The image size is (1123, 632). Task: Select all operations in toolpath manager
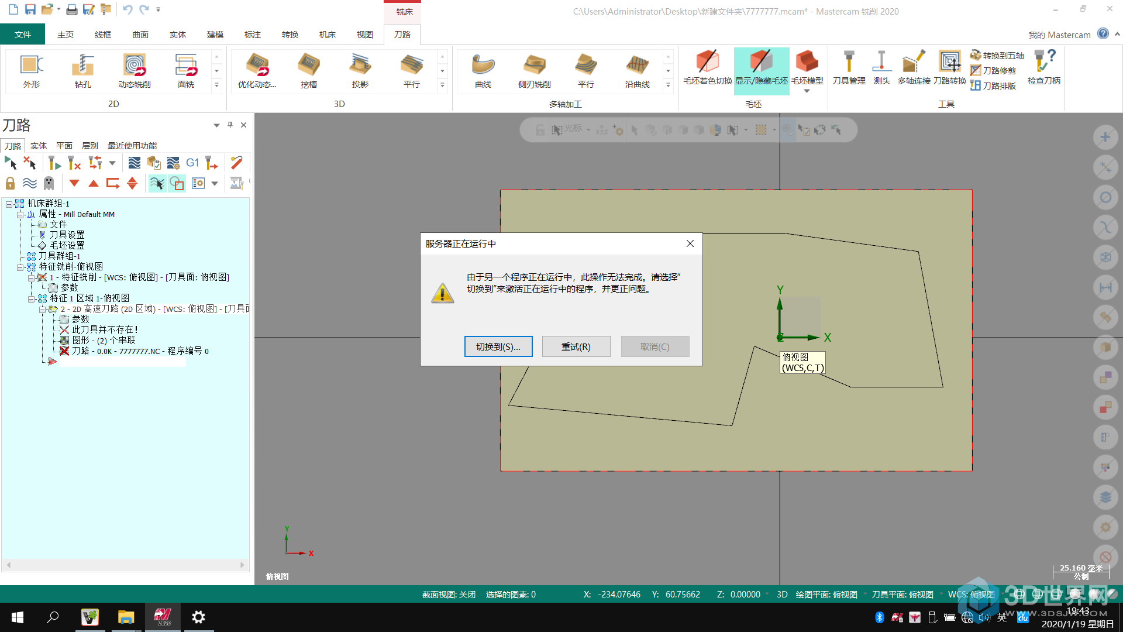(x=11, y=163)
